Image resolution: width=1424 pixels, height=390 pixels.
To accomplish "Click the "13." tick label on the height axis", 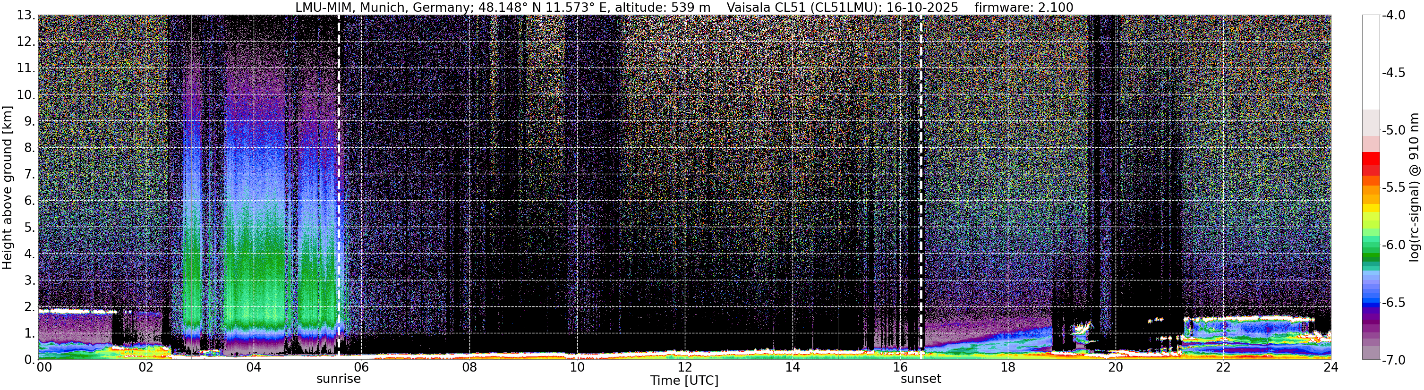I will tap(26, 16).
